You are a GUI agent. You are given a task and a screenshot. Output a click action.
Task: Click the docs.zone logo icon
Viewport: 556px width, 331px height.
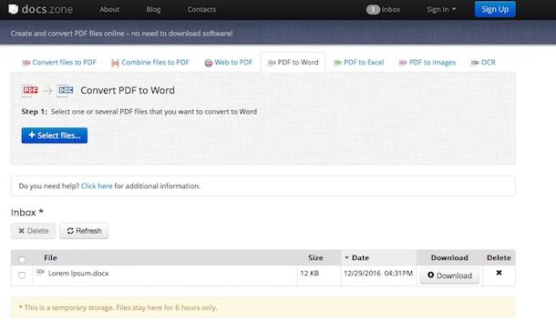point(13,9)
